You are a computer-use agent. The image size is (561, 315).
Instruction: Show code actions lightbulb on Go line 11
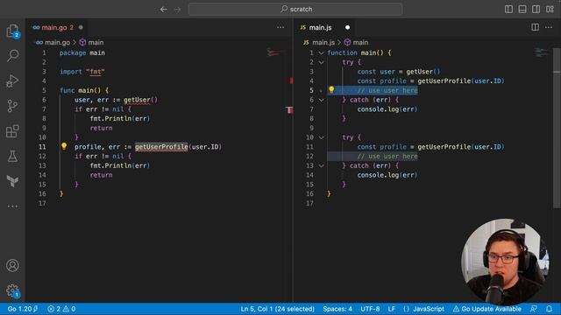click(64, 146)
